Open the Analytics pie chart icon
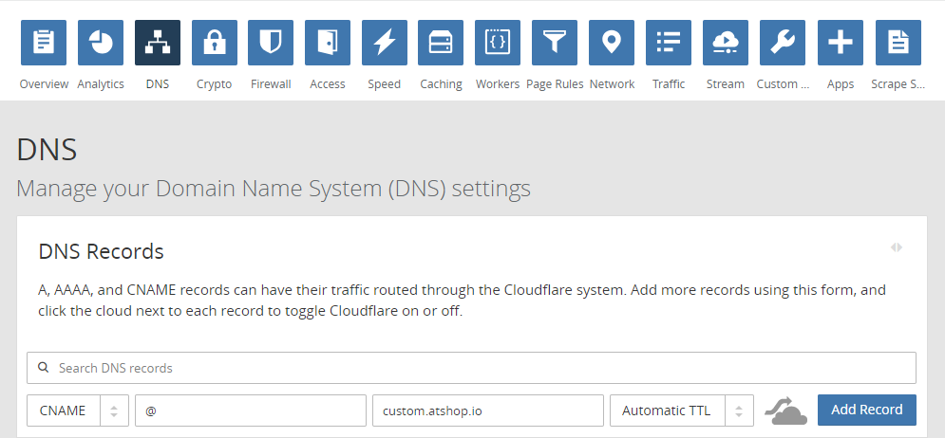Screen dimensions: 945x438 point(101,43)
